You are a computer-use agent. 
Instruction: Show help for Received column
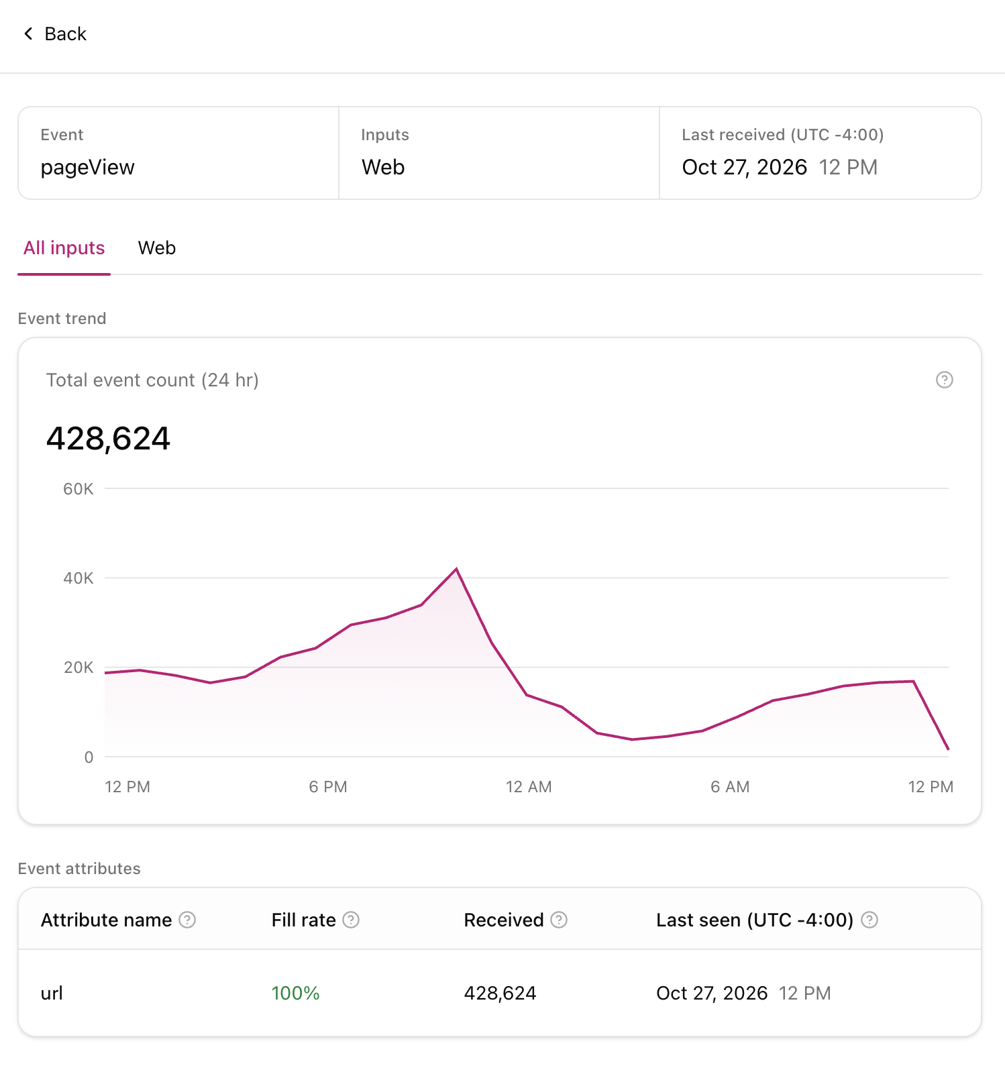click(x=559, y=920)
